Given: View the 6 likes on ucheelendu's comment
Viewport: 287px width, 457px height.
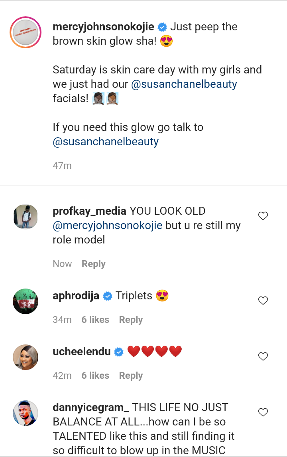Looking at the screenshot, I should click(x=95, y=376).
